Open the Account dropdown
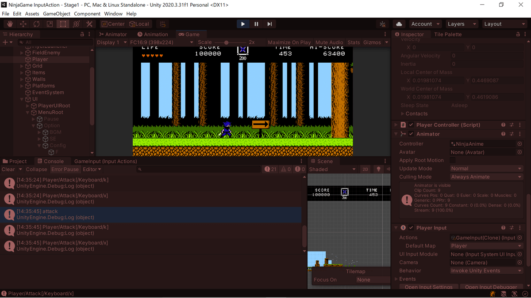 coord(425,24)
